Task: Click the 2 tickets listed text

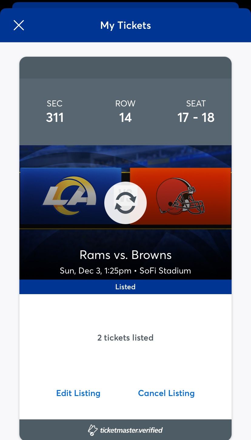Action: click(x=125, y=338)
